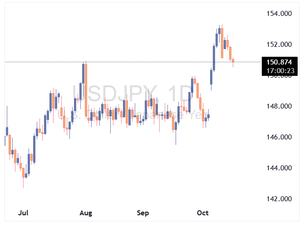
Task: Select the tall orange candle in early August
Action: pyautogui.click(x=85, y=90)
